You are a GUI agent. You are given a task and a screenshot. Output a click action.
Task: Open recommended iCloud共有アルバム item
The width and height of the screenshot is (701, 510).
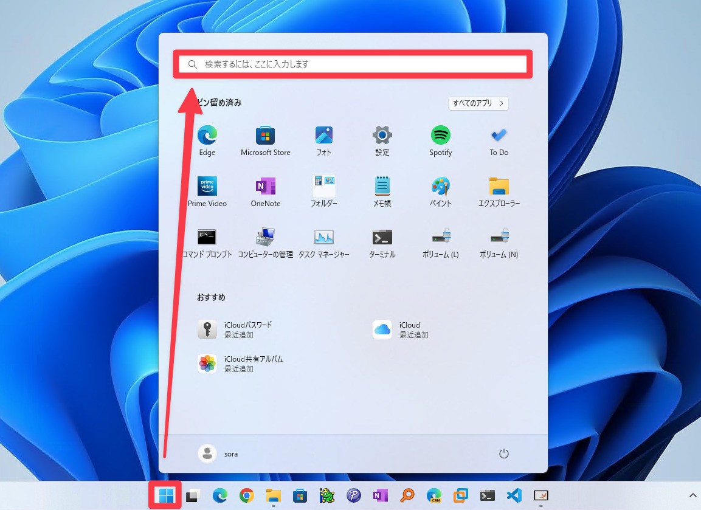[241, 364]
